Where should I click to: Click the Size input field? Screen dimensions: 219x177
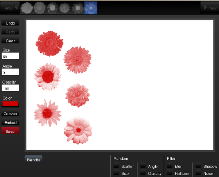(x=10, y=56)
